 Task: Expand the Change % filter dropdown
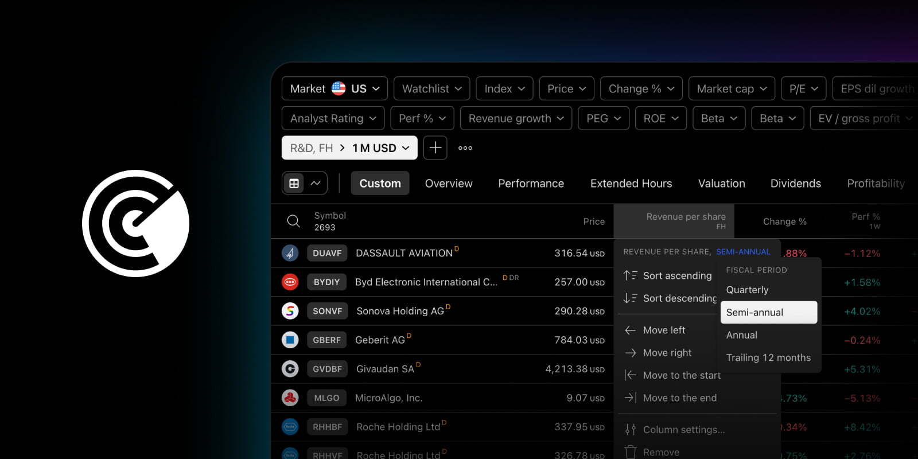point(641,88)
